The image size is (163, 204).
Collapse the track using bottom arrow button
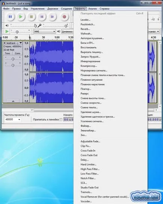click(x=13, y=101)
